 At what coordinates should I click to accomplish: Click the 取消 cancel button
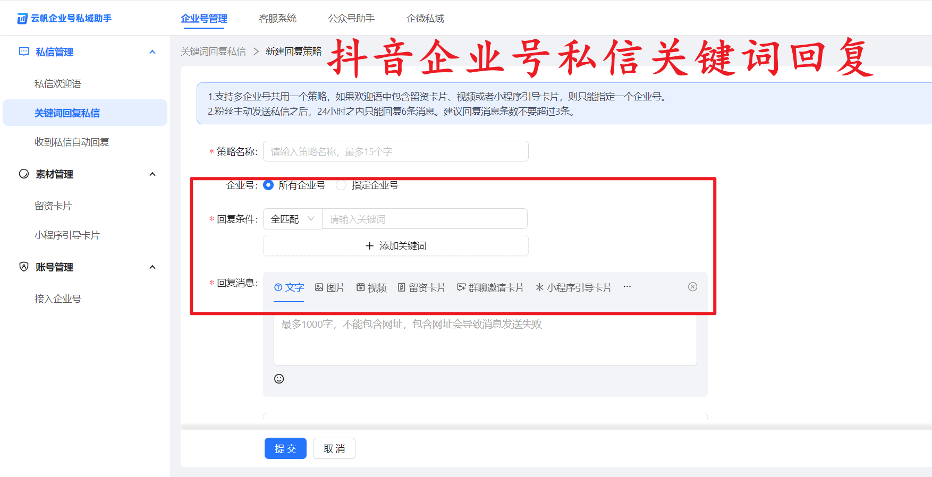334,448
